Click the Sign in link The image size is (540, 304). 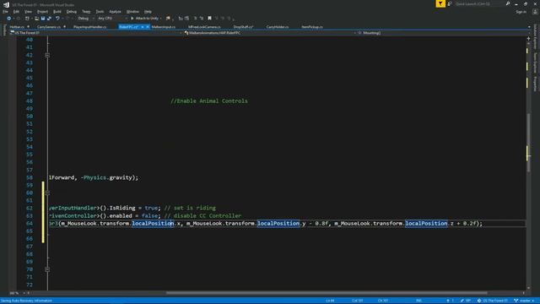tap(521, 12)
